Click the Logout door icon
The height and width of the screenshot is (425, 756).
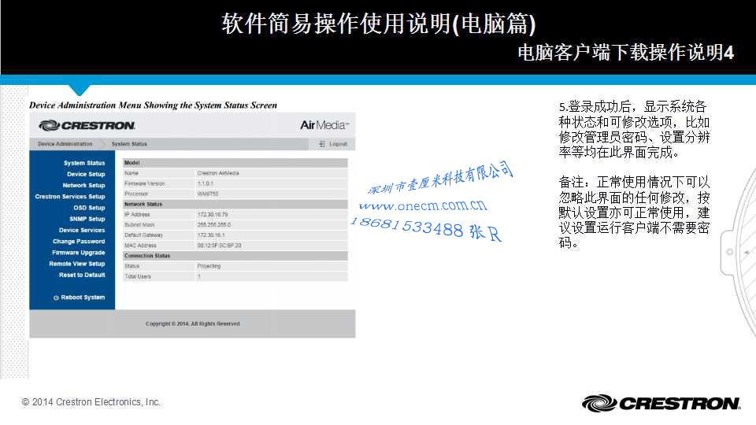point(322,144)
